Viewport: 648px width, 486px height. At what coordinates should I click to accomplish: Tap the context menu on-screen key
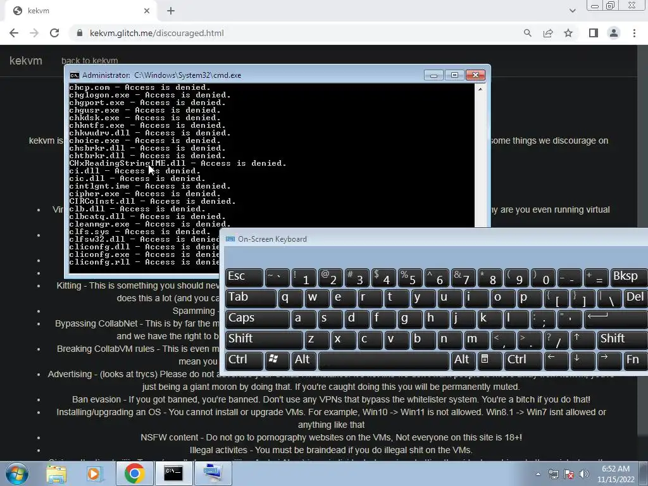coord(490,360)
